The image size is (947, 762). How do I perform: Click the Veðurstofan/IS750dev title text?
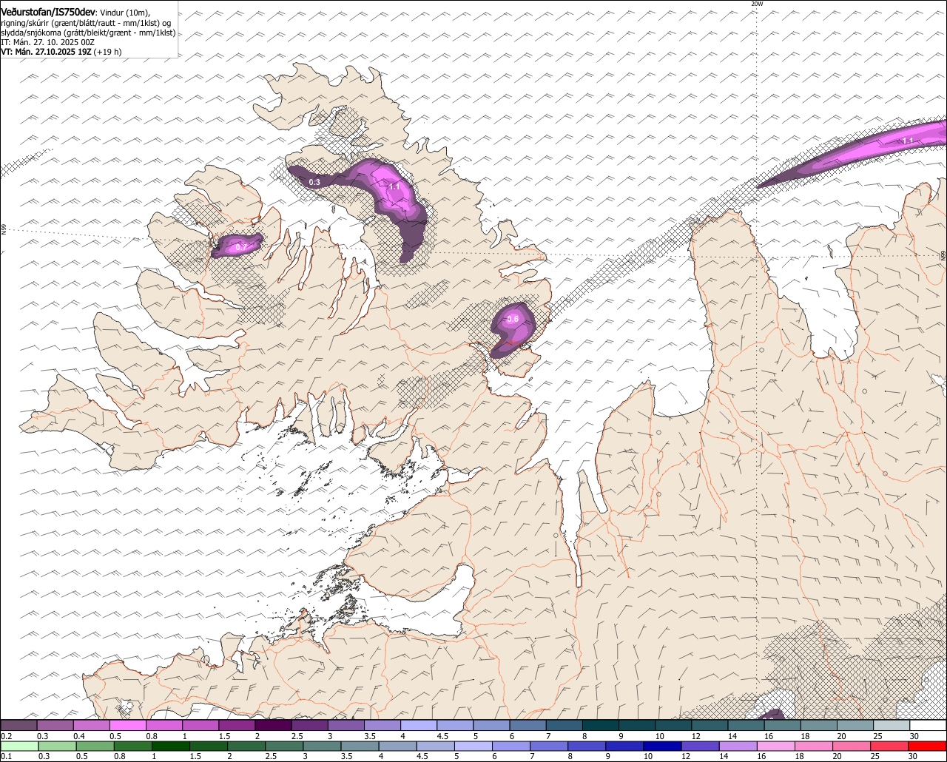point(48,12)
